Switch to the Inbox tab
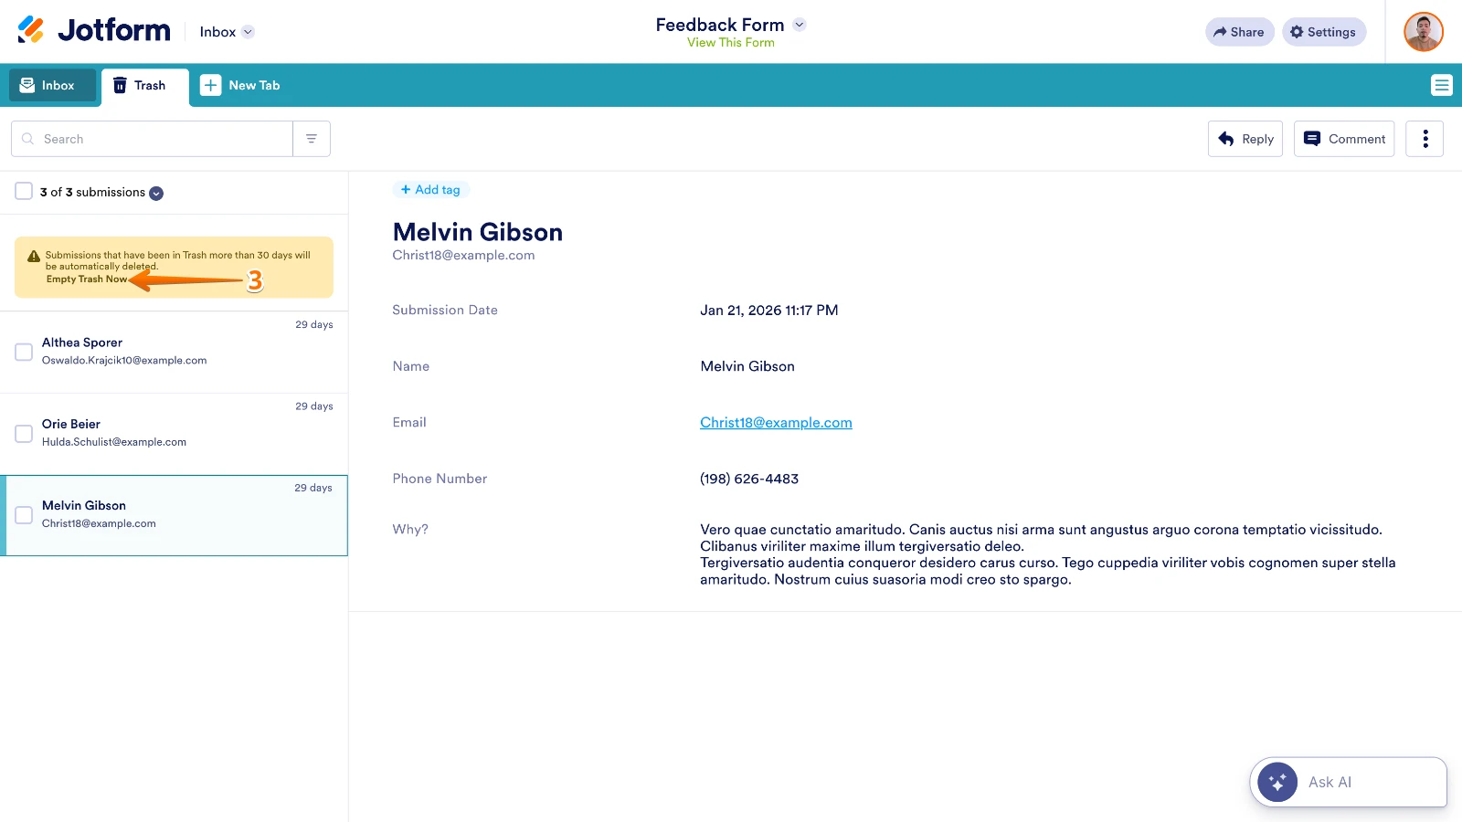This screenshot has width=1462, height=822. tap(52, 85)
